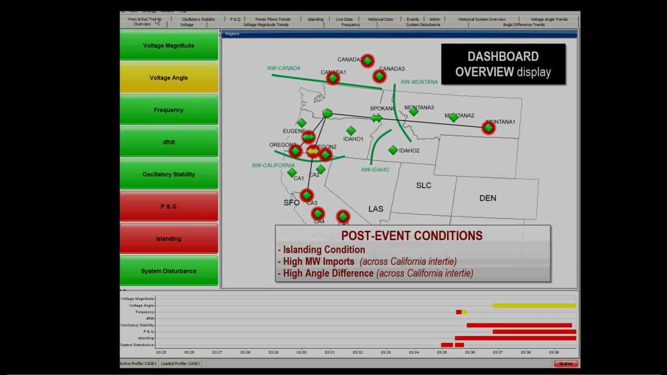Select the NW-IDAHO region label
The width and height of the screenshot is (667, 375).
[375, 170]
